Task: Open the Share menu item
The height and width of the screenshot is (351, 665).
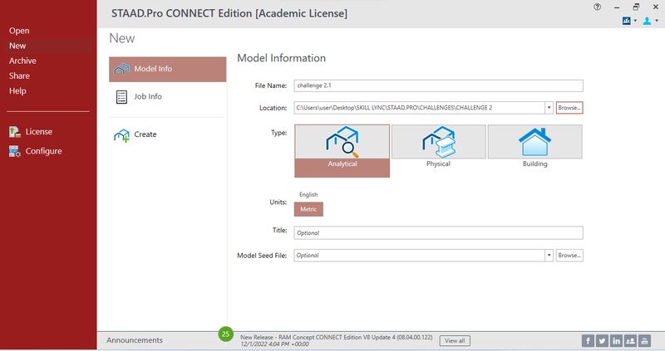Action: point(19,76)
